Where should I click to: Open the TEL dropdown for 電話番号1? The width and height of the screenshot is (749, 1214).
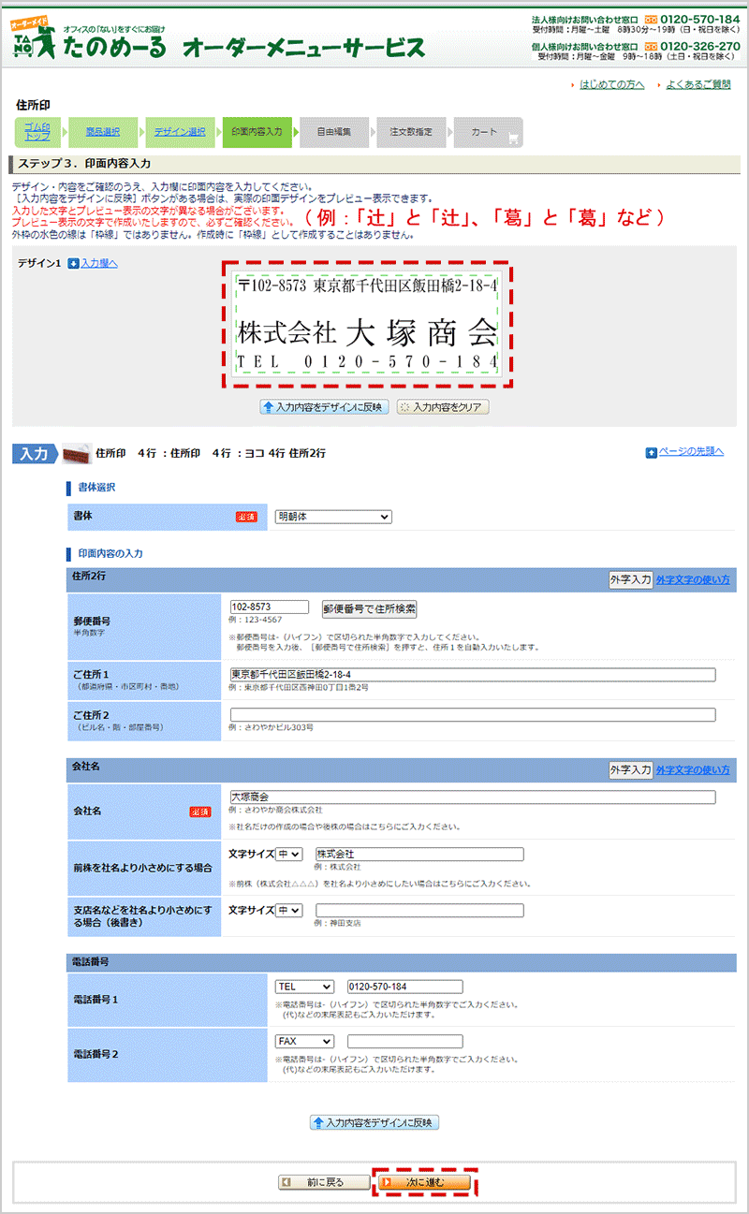click(304, 987)
